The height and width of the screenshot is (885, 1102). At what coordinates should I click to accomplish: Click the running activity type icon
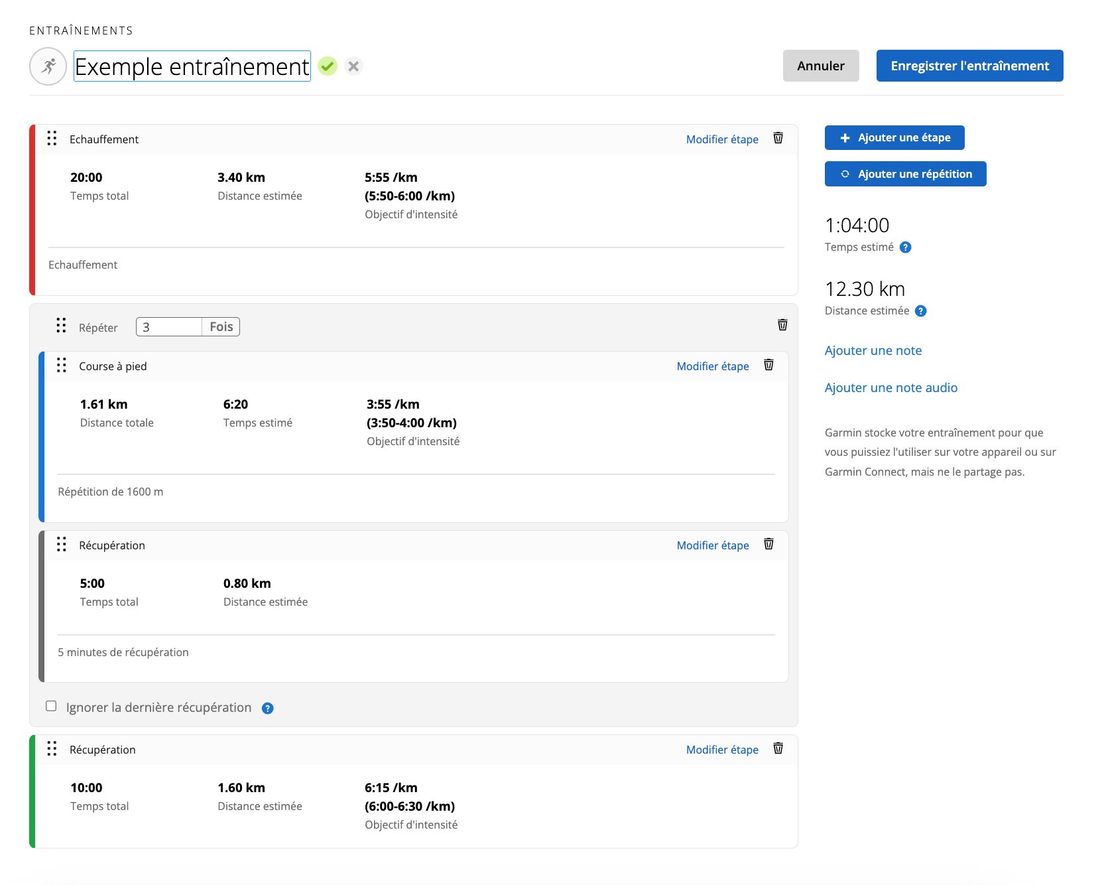pyautogui.click(x=48, y=66)
